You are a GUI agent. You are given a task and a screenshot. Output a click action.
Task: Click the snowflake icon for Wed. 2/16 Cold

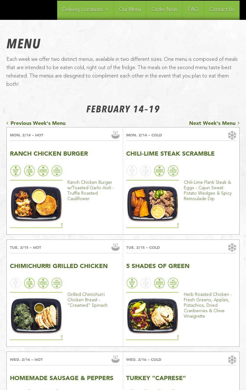coord(232,360)
